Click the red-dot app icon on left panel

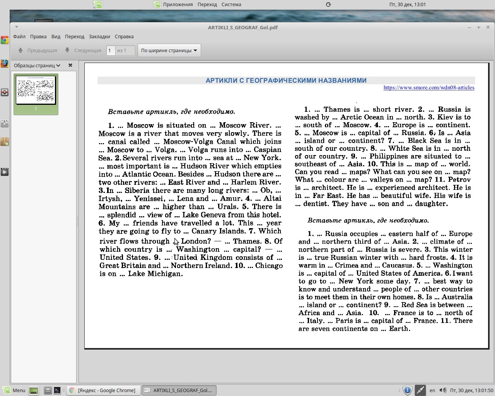(x=5, y=92)
